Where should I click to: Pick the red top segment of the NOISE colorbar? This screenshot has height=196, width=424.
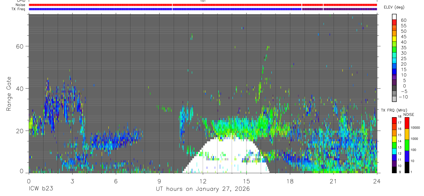click(407, 123)
